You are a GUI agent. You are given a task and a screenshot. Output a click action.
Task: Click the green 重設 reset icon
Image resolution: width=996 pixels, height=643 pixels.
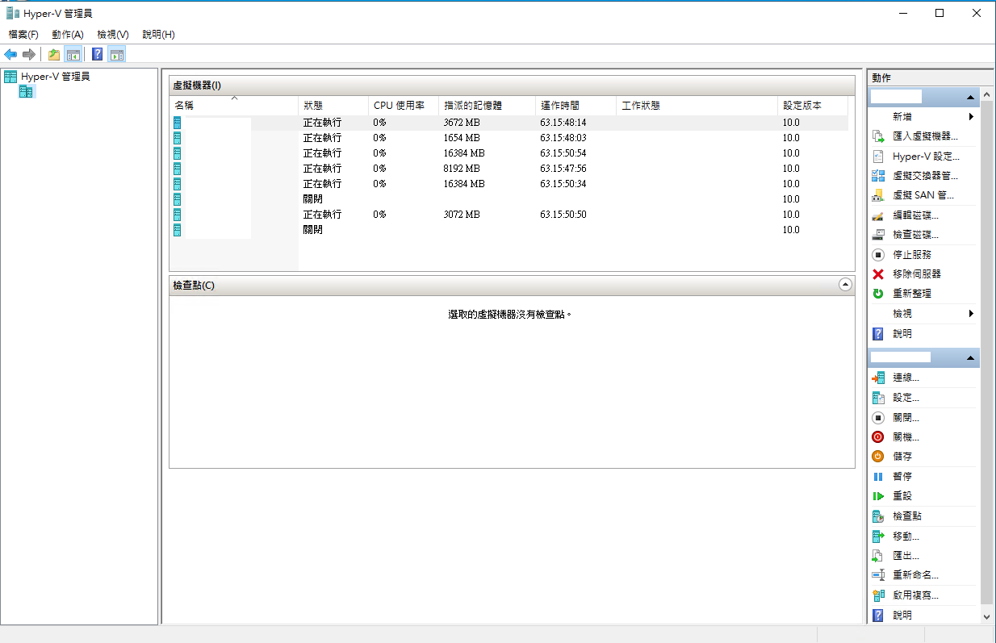click(878, 496)
